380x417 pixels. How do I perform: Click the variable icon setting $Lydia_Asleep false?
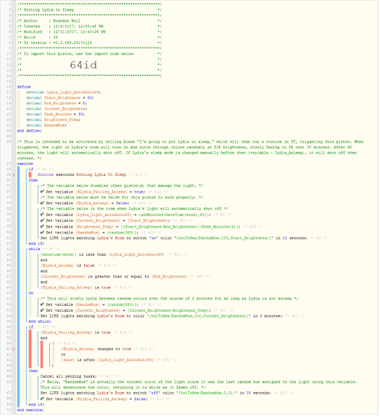(x=42, y=203)
